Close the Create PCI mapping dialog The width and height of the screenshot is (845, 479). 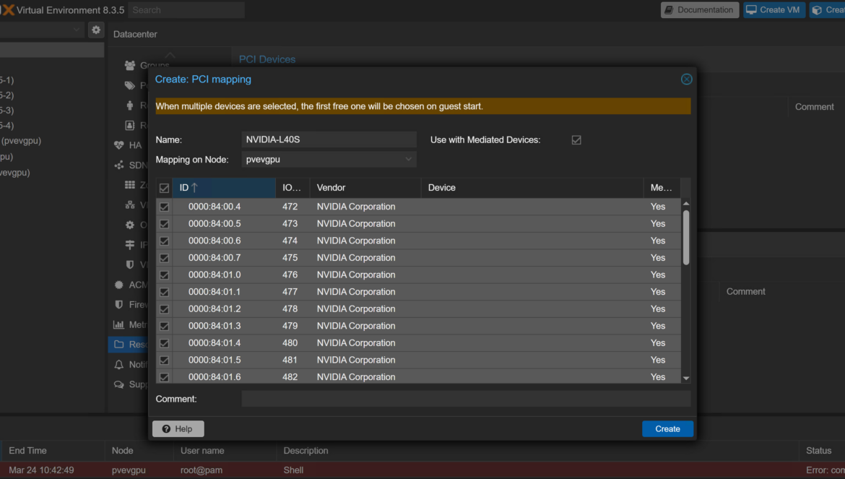coord(686,79)
